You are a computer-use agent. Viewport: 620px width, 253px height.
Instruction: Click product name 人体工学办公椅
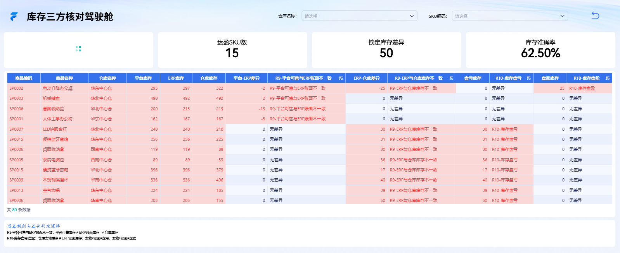tap(57, 119)
